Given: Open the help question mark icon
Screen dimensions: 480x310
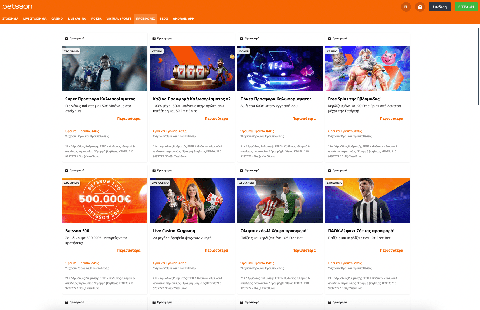Looking at the screenshot, I should point(420,7).
